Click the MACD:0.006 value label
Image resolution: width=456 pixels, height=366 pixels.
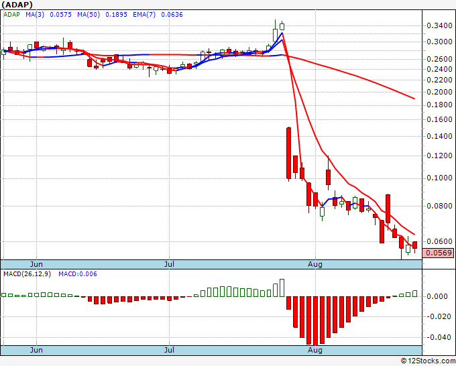coord(78,274)
